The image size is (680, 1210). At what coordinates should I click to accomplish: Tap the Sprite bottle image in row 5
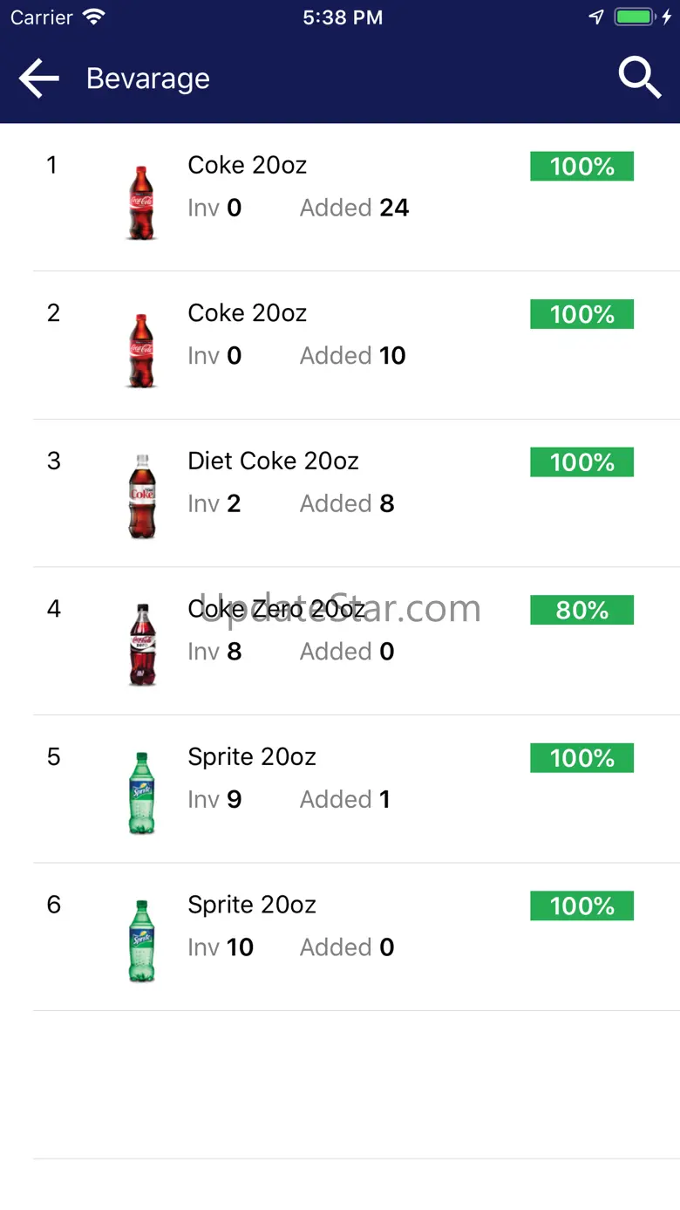click(141, 794)
